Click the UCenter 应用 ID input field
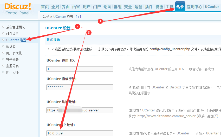Image resolution: width=221 pixels, height=137 pixels. pos(80,69)
